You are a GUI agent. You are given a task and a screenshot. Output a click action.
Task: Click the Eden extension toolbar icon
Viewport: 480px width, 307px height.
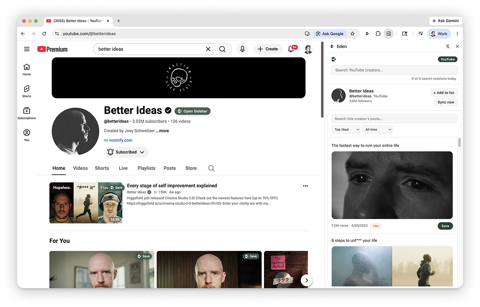click(367, 34)
